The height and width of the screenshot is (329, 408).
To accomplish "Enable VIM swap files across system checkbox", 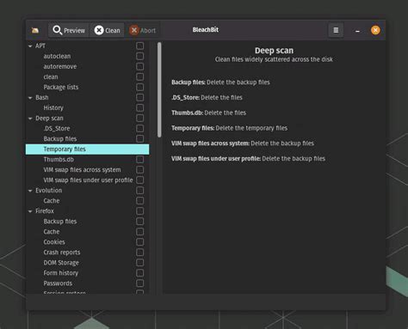I will (139, 169).
